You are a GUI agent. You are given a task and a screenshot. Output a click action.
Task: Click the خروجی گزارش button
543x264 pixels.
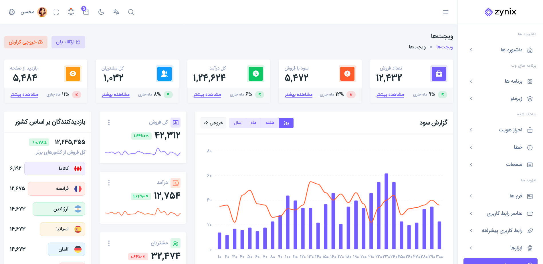point(26,42)
